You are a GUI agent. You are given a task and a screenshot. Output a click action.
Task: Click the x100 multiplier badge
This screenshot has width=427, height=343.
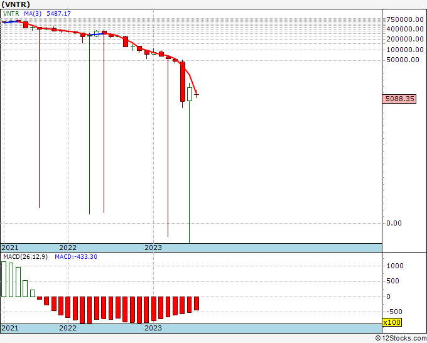392,322
